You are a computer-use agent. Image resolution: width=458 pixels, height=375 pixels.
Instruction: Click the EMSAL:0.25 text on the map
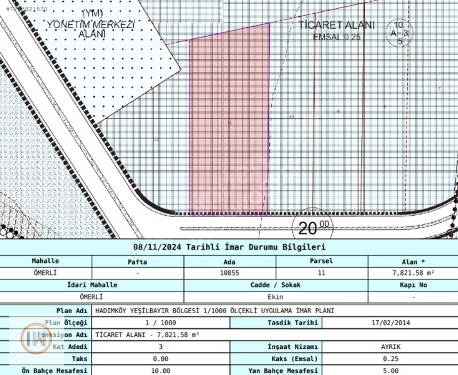[337, 37]
